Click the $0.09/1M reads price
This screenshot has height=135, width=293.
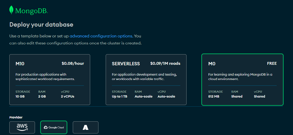pyautogui.click(x=165, y=63)
